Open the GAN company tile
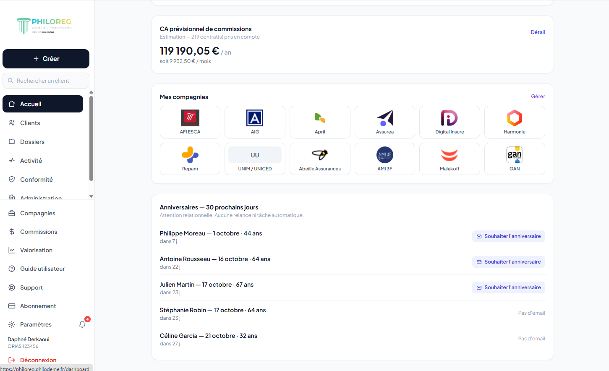This screenshot has width=609, height=371. pos(515,159)
